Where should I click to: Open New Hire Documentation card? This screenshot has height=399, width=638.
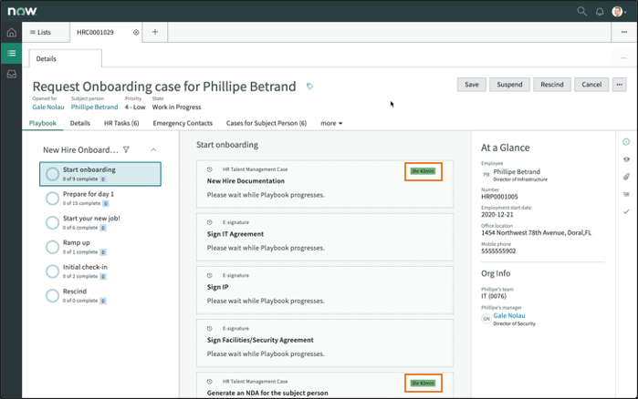pyautogui.click(x=325, y=184)
